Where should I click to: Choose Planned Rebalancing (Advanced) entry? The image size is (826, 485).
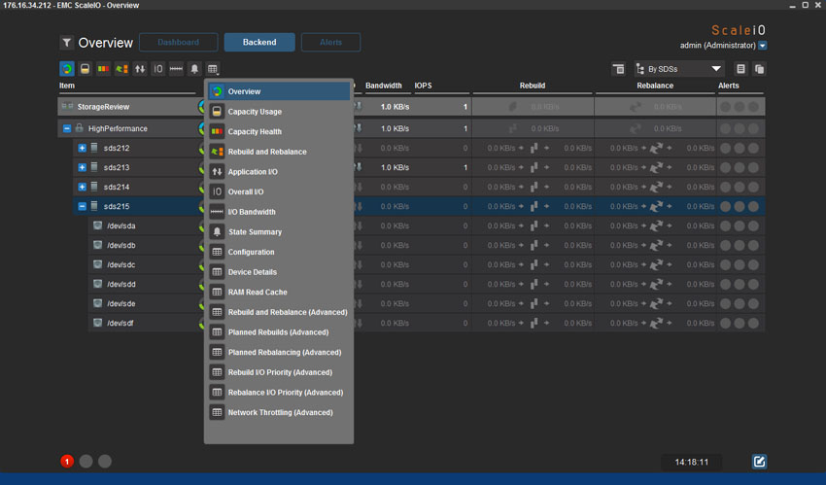[x=279, y=352]
